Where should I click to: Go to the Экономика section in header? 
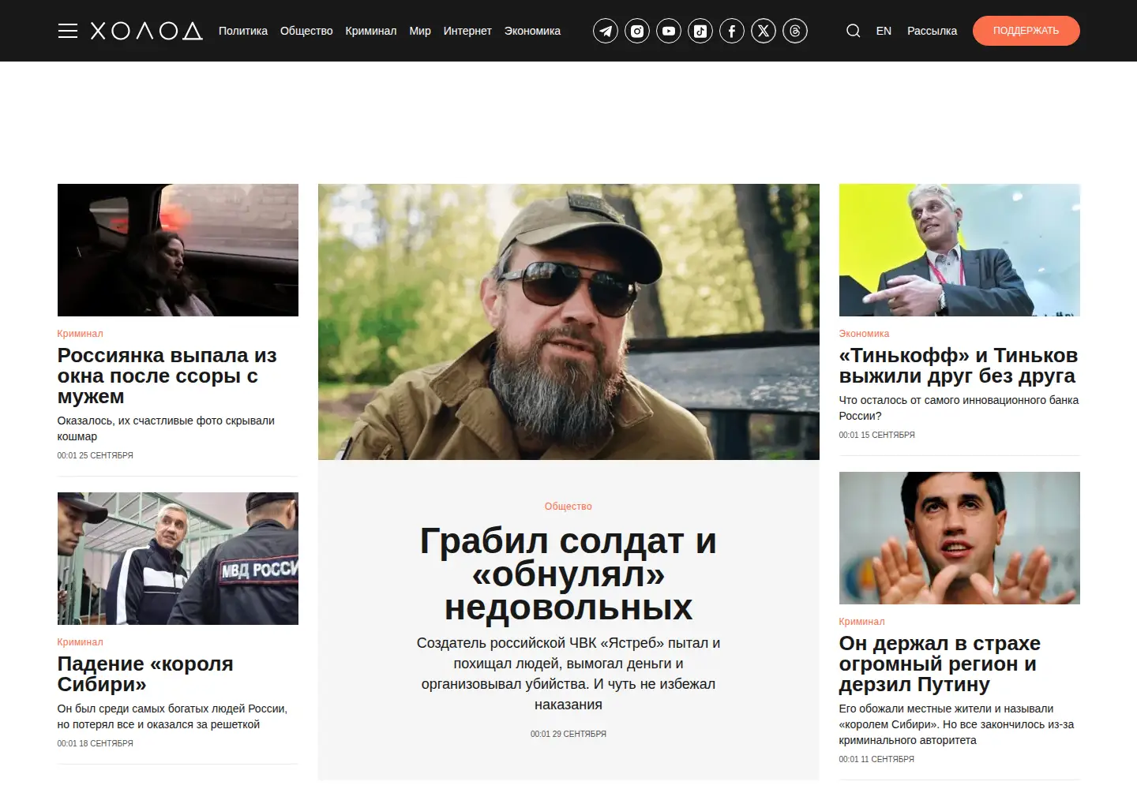[x=532, y=31]
